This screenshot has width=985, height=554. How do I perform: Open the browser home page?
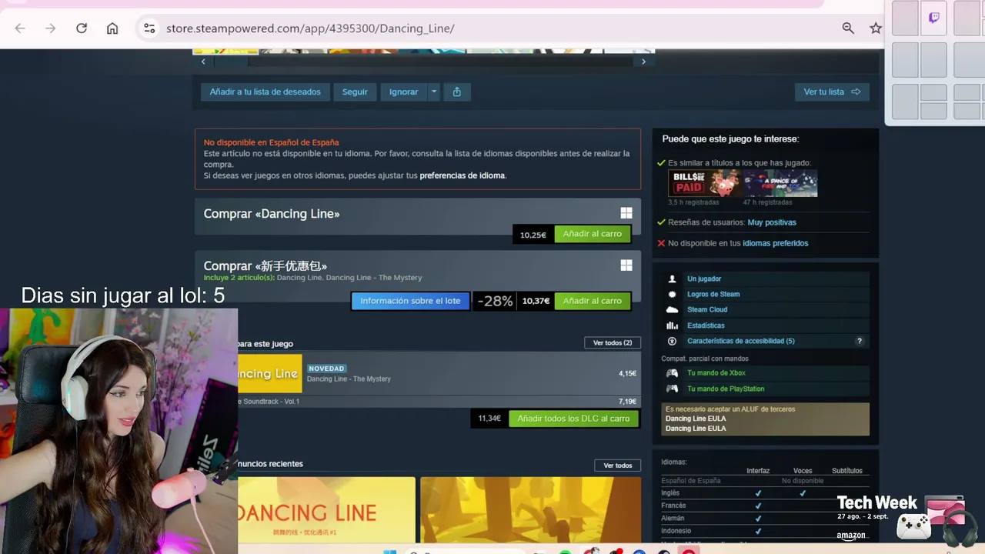[112, 28]
